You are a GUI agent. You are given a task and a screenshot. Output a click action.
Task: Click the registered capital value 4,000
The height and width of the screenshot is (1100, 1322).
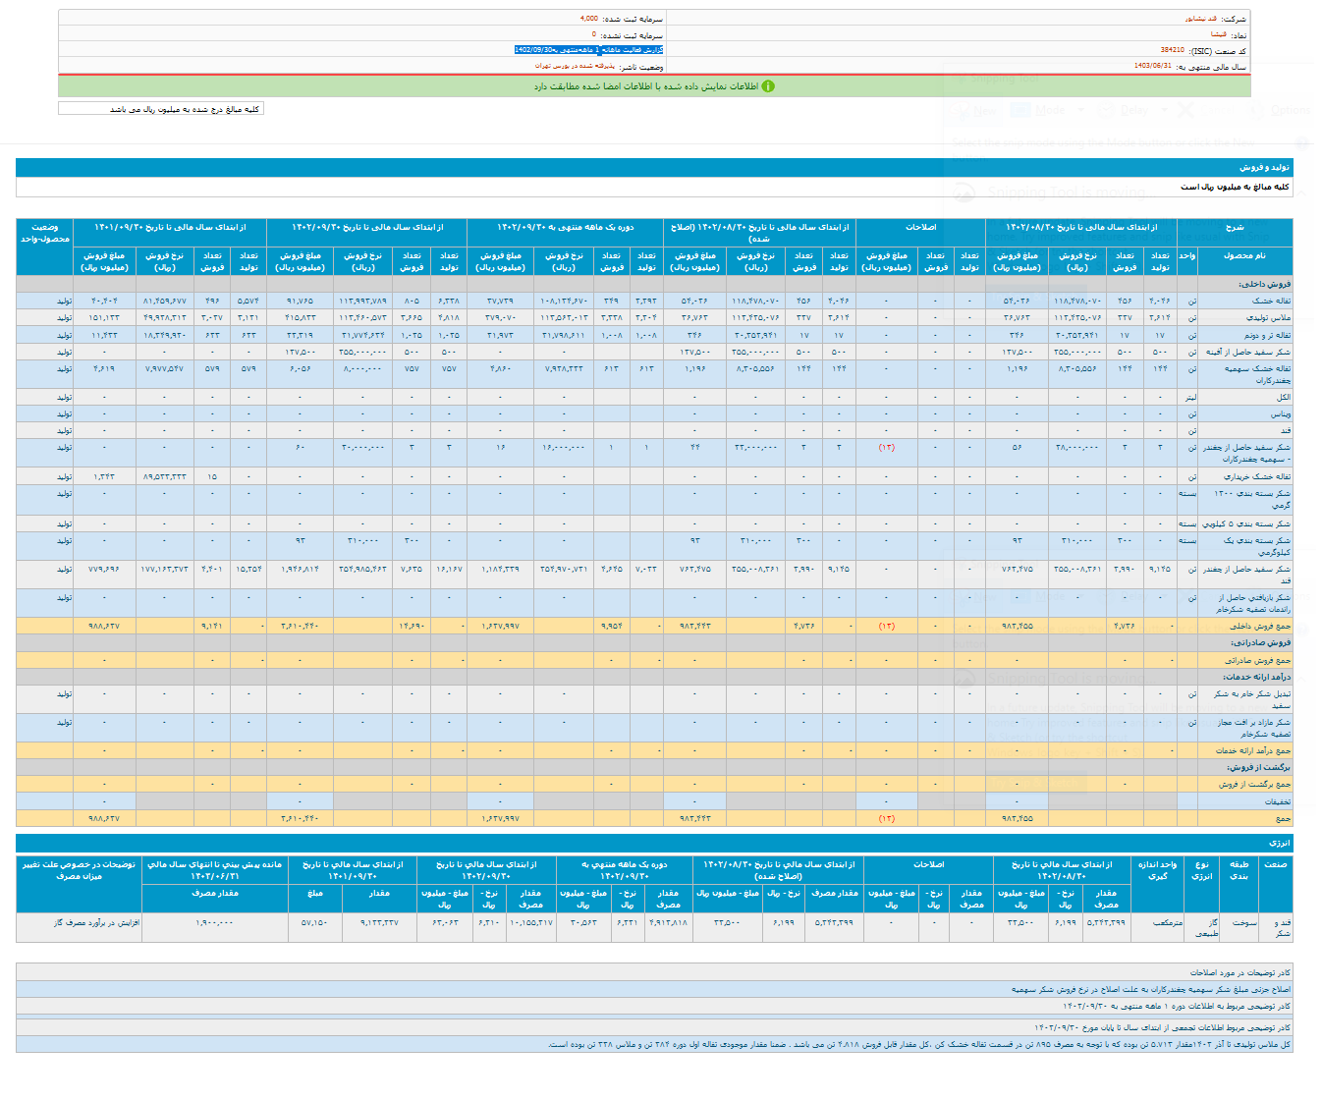(x=588, y=19)
